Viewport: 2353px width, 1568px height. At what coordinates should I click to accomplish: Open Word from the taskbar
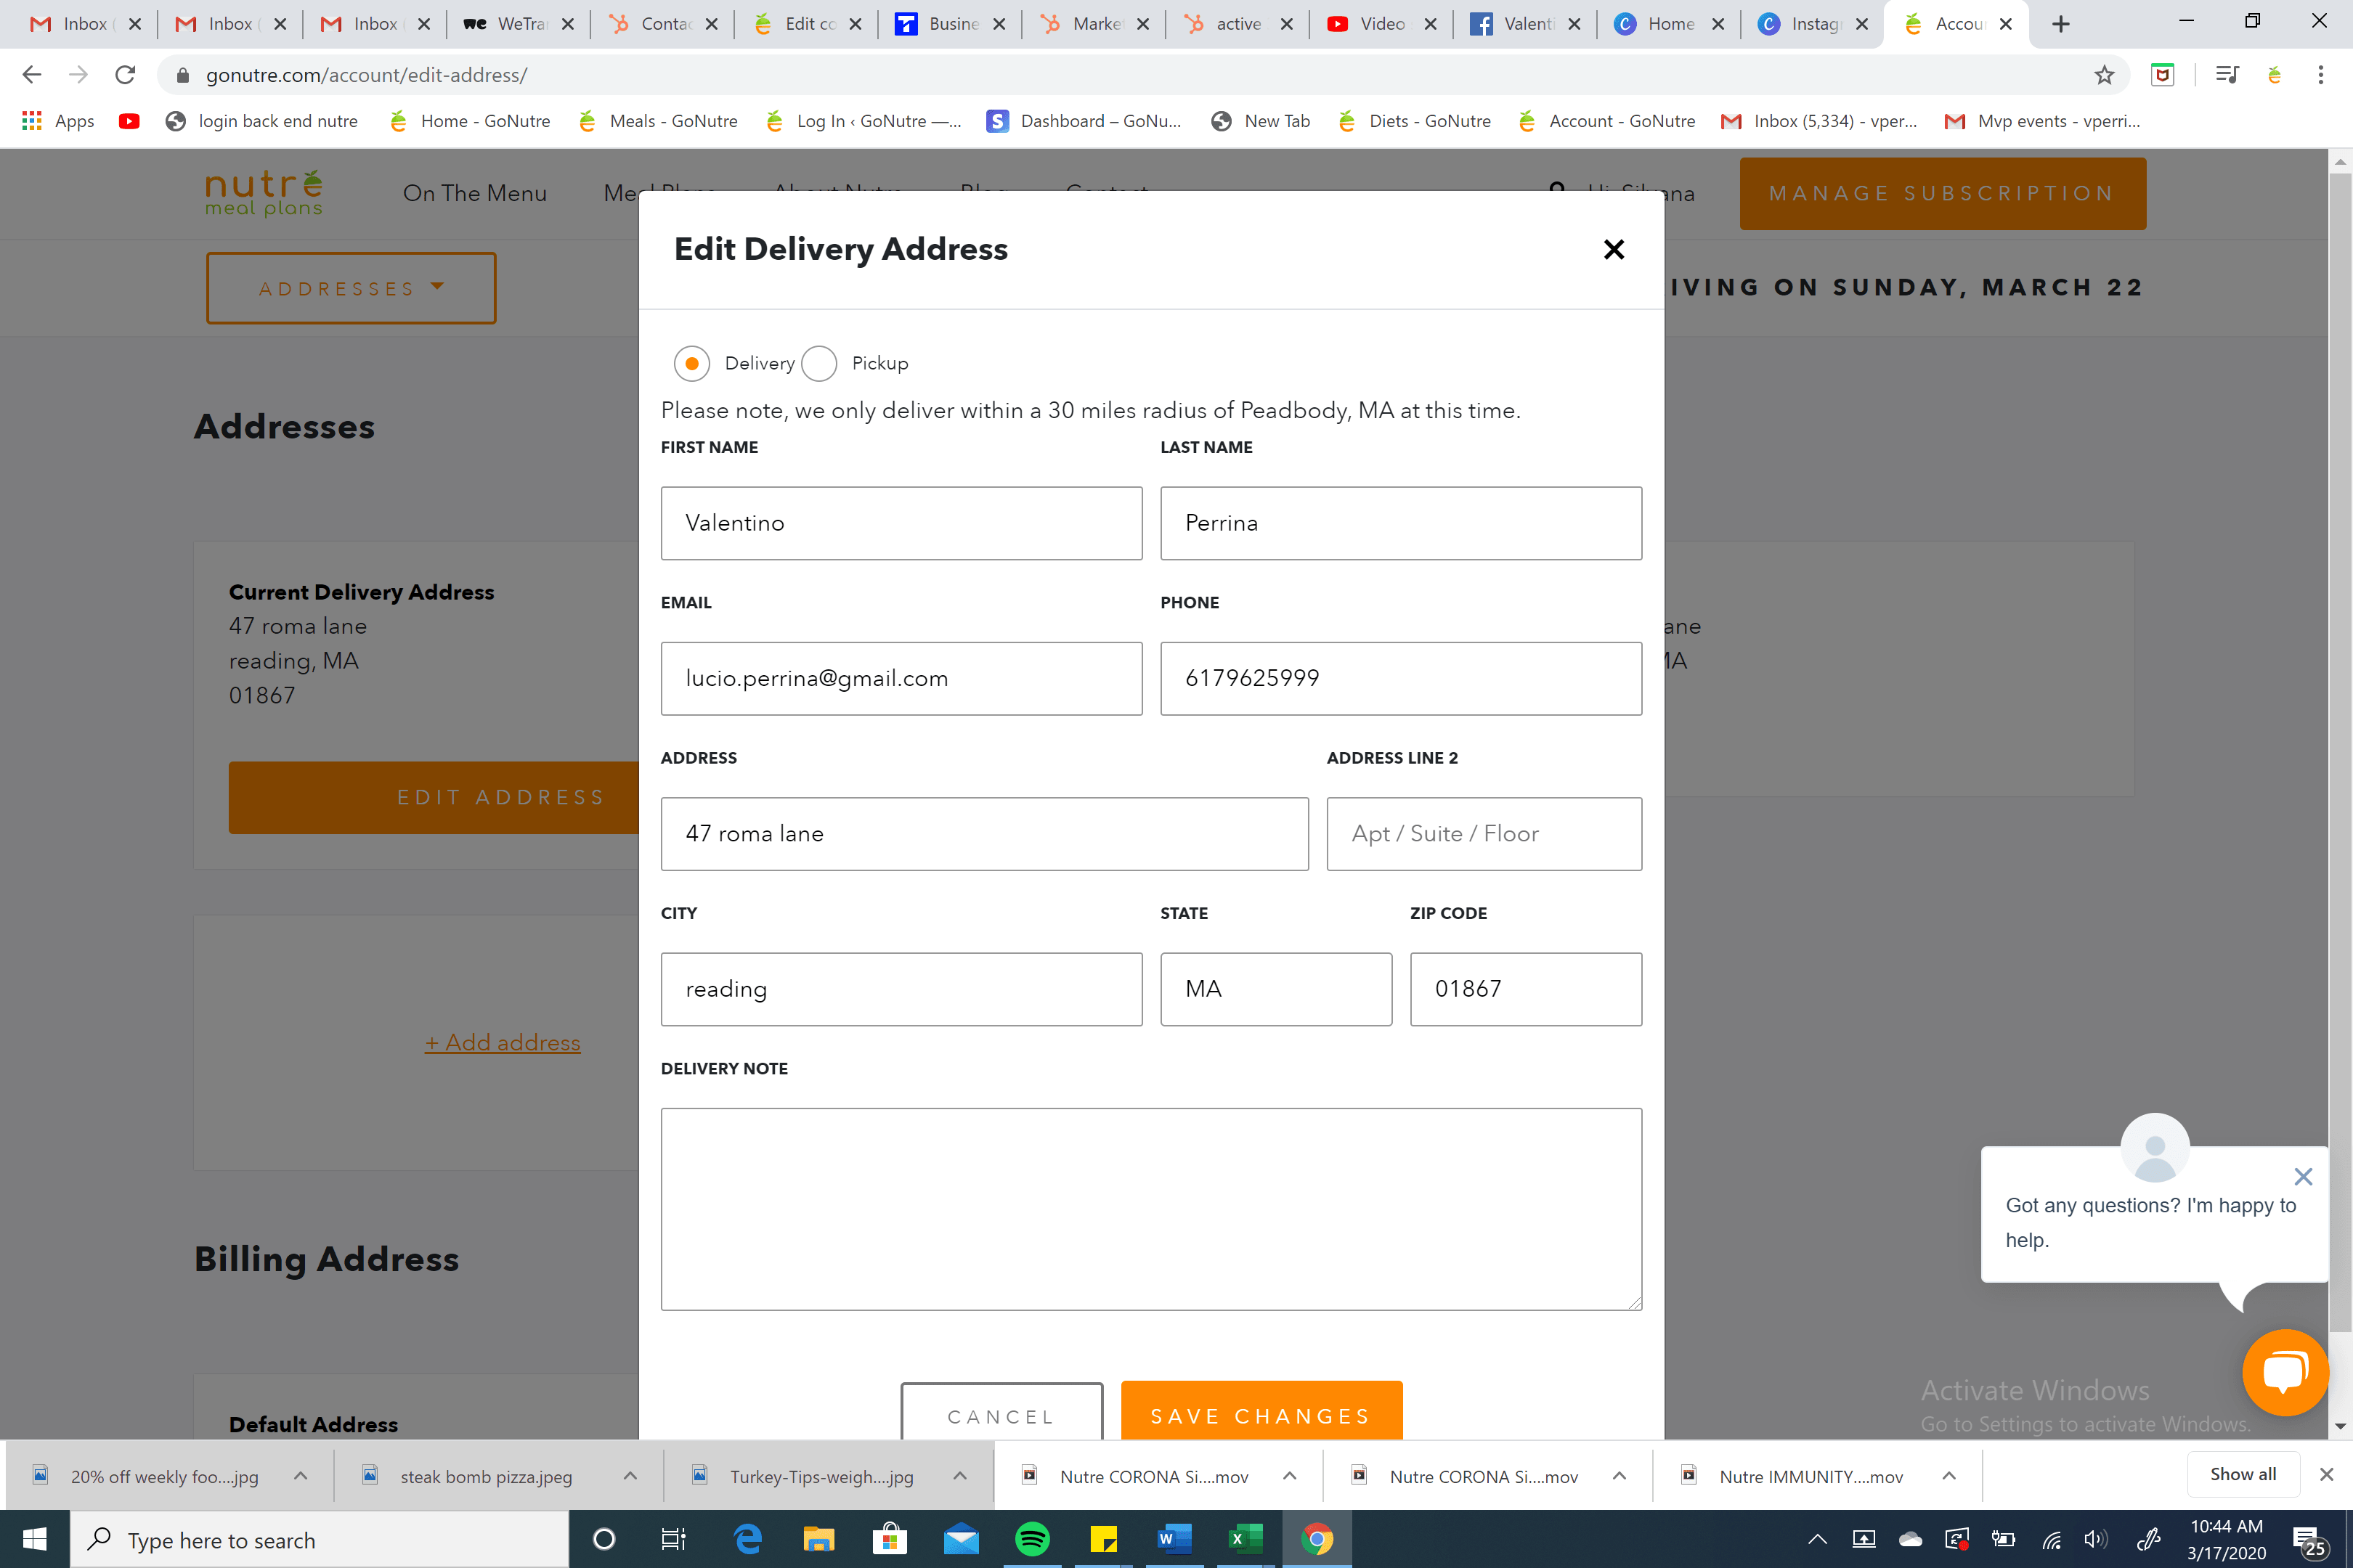[x=1174, y=1539]
